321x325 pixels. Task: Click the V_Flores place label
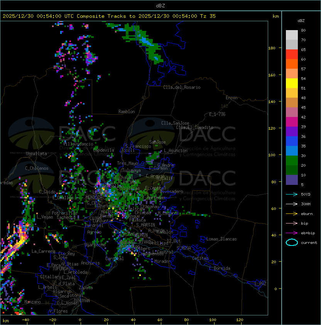coord(58,311)
